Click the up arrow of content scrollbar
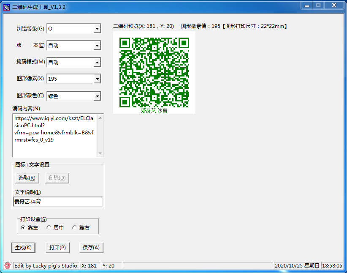Image resolution: width=347 pixels, height=273 pixels. click(100, 117)
